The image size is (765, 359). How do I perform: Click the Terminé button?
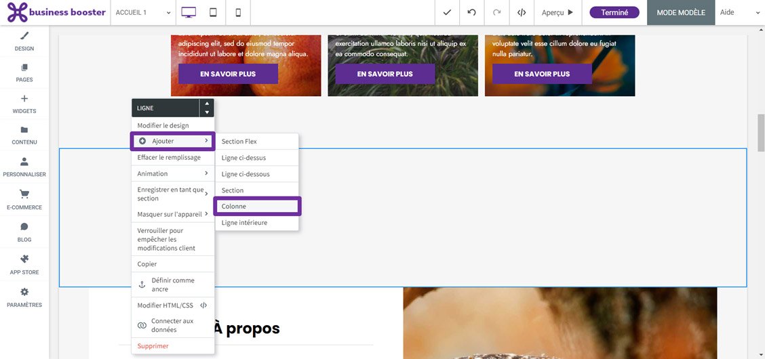pos(614,12)
